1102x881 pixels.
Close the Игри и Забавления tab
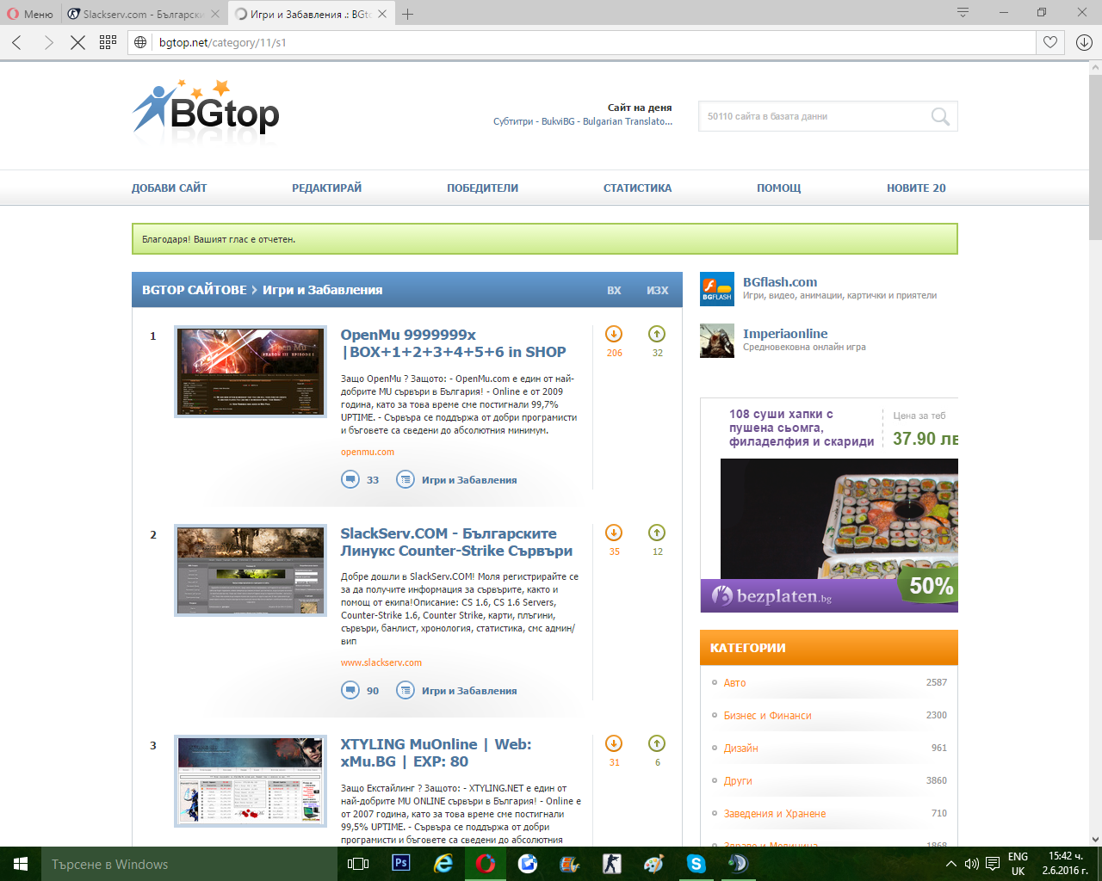tap(382, 14)
